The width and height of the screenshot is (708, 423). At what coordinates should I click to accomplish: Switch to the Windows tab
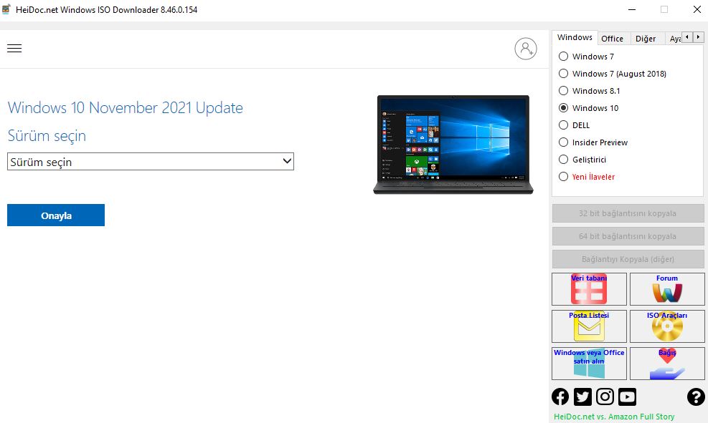575,37
